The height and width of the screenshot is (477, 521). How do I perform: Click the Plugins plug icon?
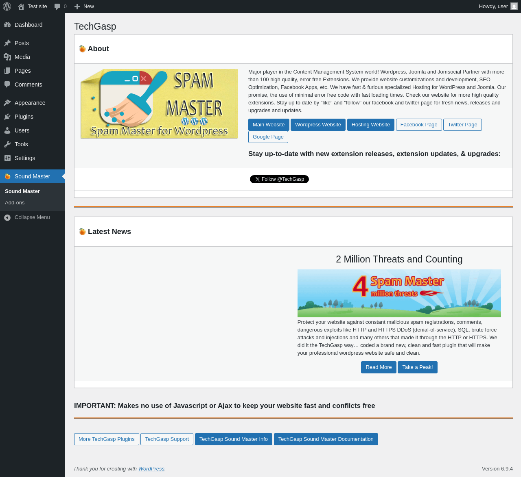point(7,117)
